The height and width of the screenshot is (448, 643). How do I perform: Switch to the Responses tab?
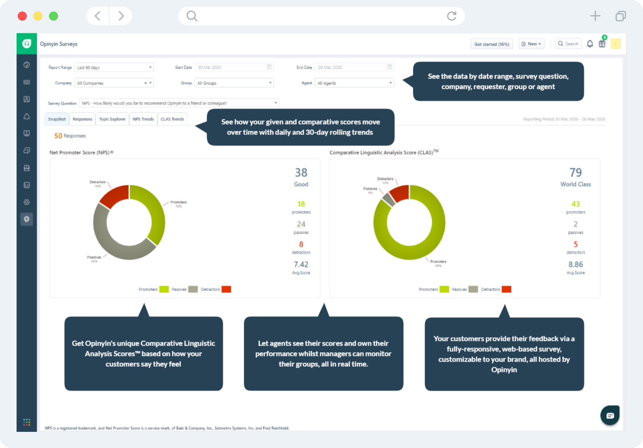(82, 119)
